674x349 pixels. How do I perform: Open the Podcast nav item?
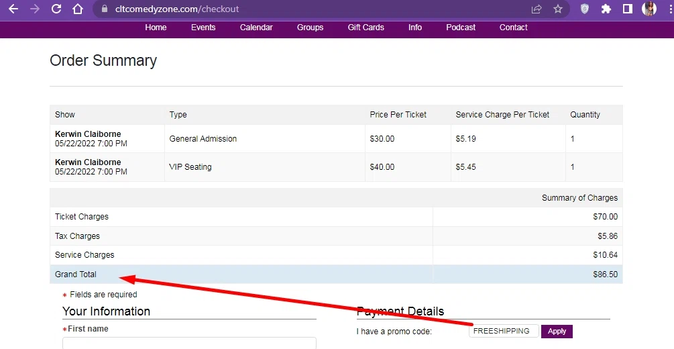pos(461,28)
